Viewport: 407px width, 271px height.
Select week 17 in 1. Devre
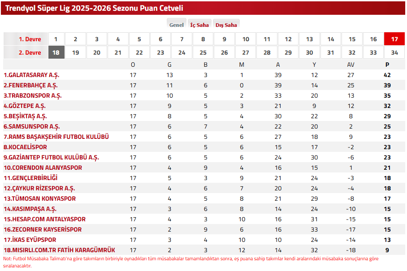pos(394,39)
